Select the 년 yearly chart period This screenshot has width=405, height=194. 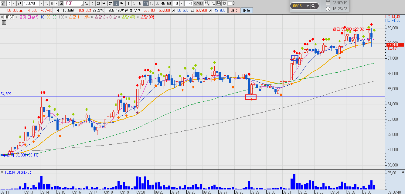coord(104,3)
